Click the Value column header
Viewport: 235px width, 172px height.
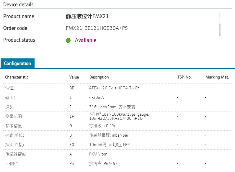pos(74,77)
